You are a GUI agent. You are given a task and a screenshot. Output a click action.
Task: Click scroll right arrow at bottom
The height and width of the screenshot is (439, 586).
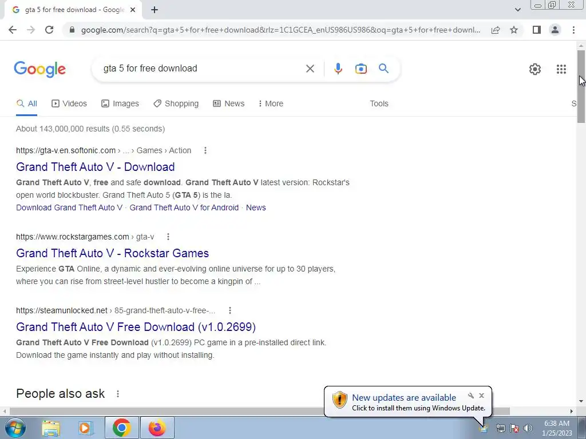(571, 411)
